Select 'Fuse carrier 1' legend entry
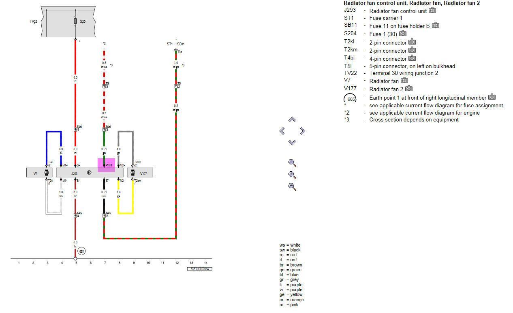Viewport: 513px width, 313px height. coord(386,18)
